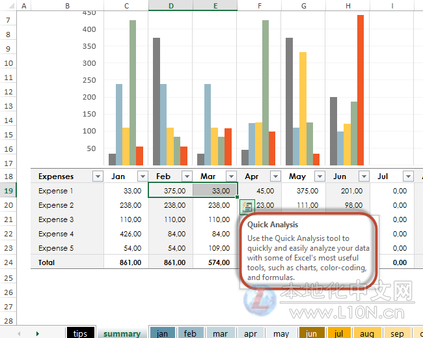This screenshot has height=338, width=423.
Task: Expand the Apr header filter arrow
Action: 275,176
